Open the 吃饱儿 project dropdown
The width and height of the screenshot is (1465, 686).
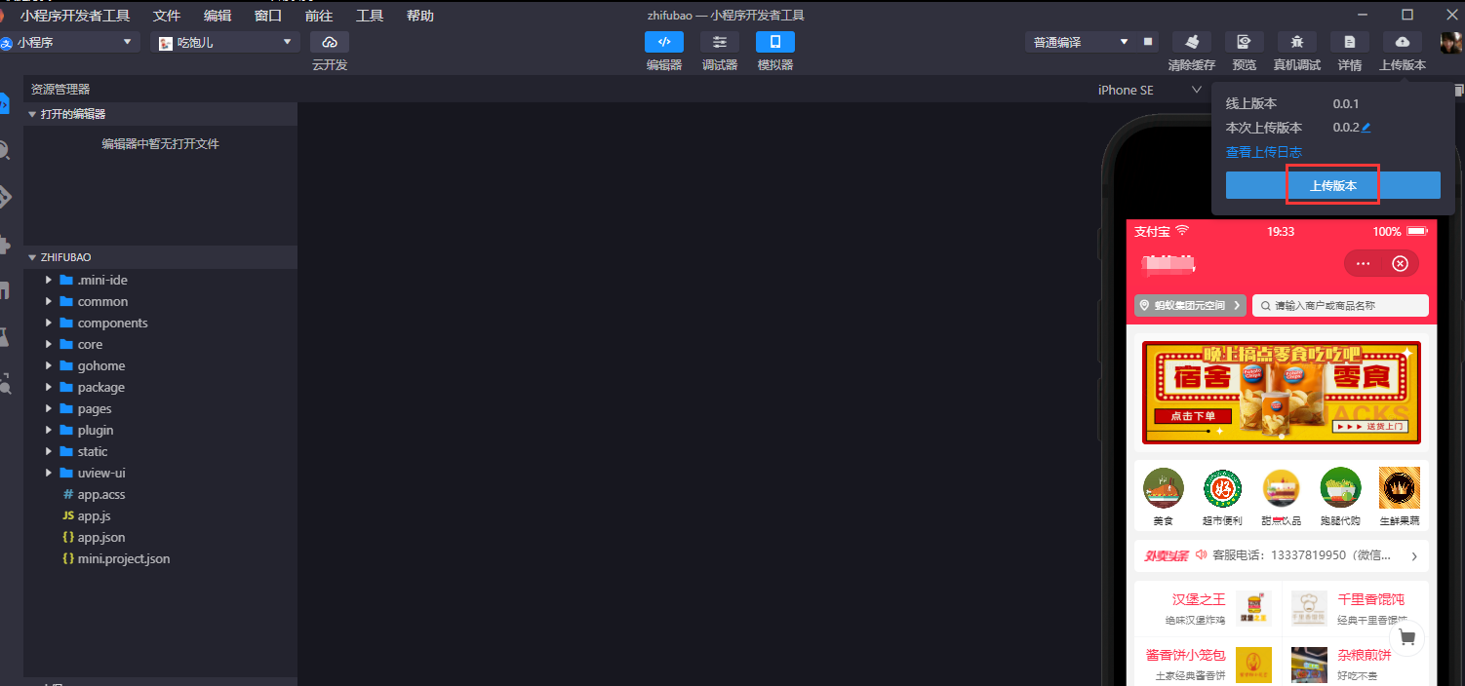224,42
